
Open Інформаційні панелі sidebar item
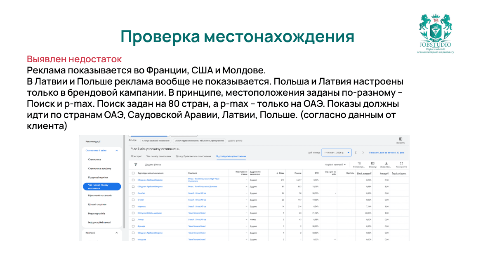(99, 222)
